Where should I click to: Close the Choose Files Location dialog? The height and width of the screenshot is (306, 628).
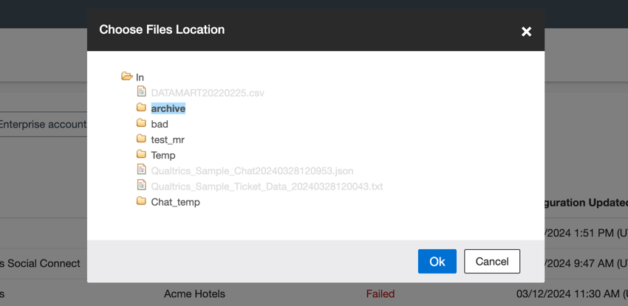pos(526,31)
